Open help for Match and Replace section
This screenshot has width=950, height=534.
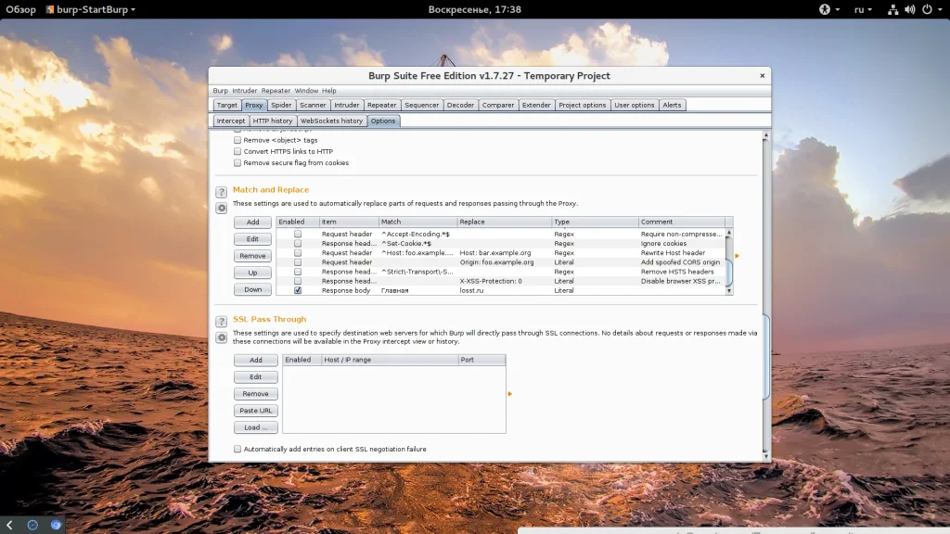[222, 192]
